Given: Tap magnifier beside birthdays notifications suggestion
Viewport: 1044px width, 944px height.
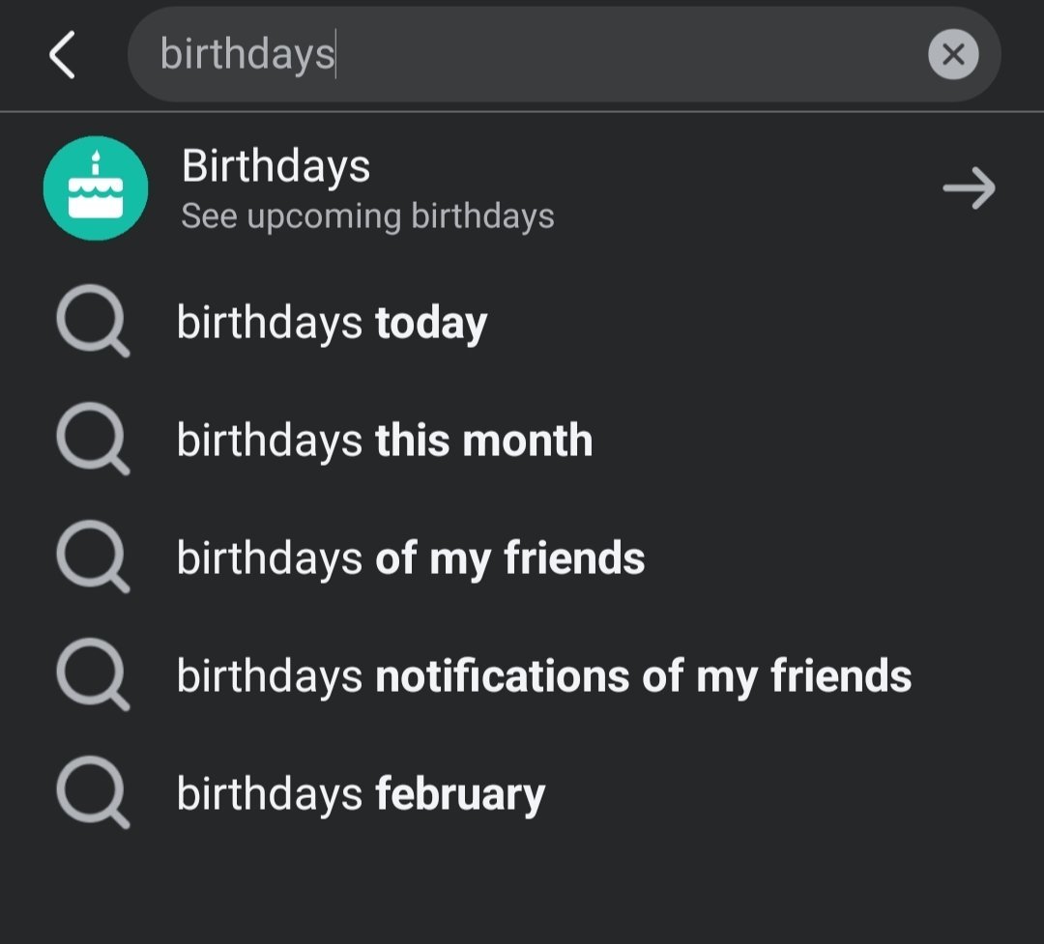Looking at the screenshot, I should 92,677.
